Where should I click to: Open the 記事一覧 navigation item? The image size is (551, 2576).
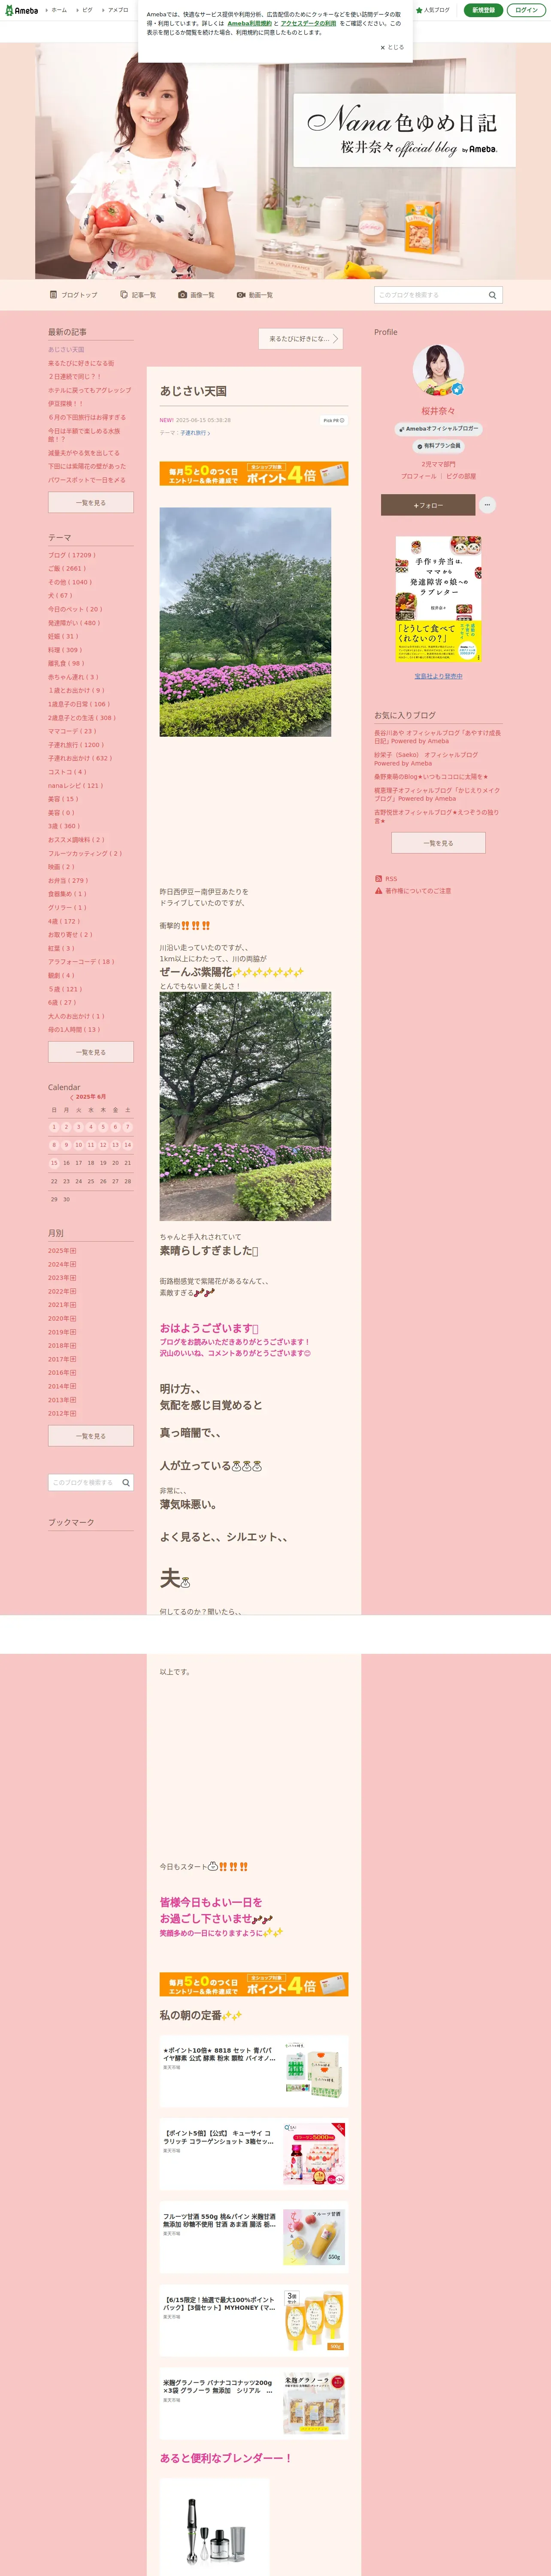coord(138,295)
